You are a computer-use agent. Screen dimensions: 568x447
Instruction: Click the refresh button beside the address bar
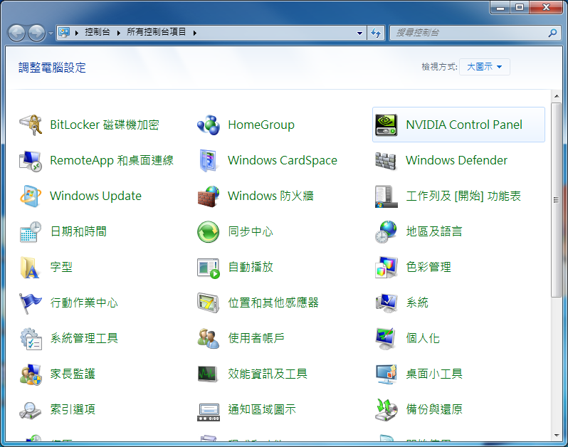click(376, 33)
